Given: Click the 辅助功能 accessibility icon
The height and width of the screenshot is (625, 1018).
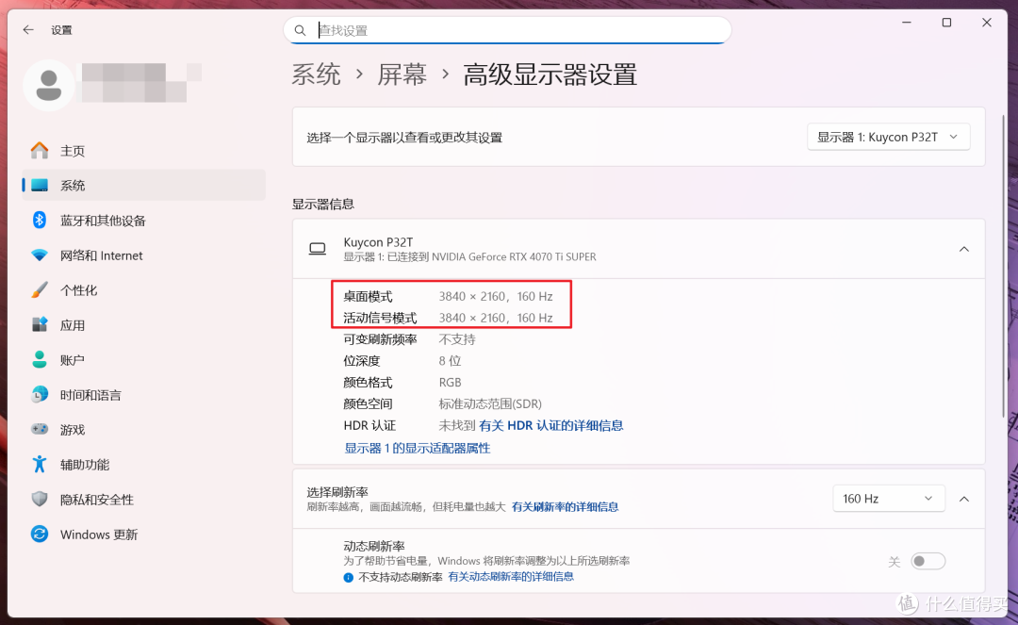Looking at the screenshot, I should [40, 464].
